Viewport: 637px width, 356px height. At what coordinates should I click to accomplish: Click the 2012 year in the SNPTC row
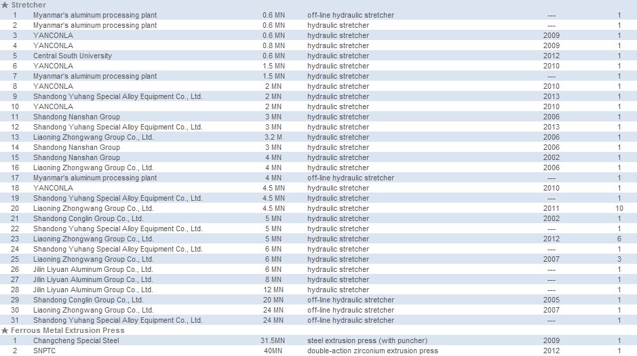(552, 351)
